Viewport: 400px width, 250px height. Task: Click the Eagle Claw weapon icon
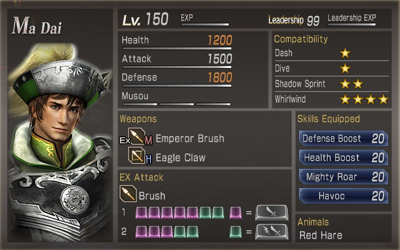[137, 155]
